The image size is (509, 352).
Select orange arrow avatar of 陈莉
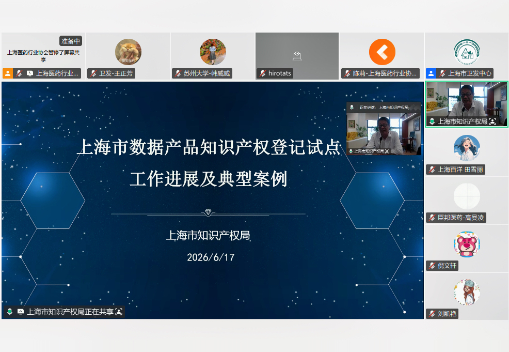(382, 52)
